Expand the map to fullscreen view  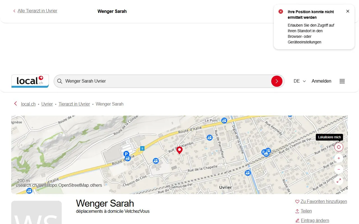coord(339,181)
